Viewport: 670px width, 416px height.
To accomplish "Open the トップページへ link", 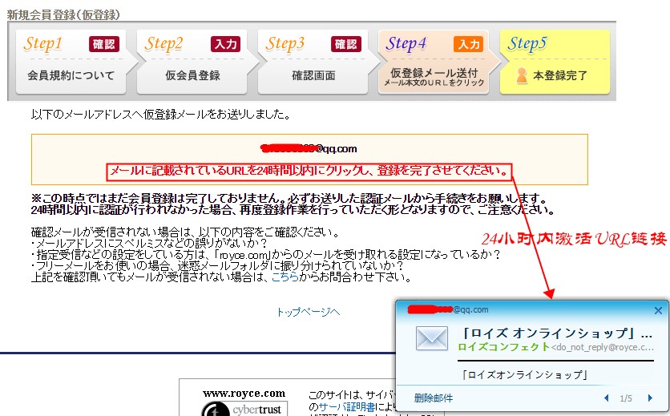I will (x=308, y=312).
